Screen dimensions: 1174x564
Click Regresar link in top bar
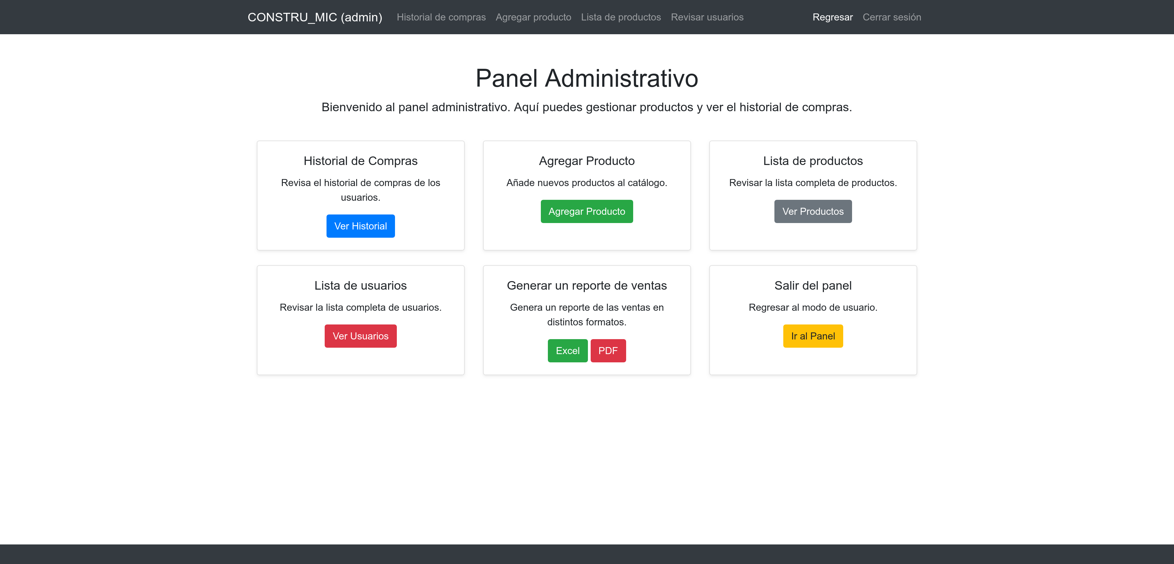pos(832,17)
